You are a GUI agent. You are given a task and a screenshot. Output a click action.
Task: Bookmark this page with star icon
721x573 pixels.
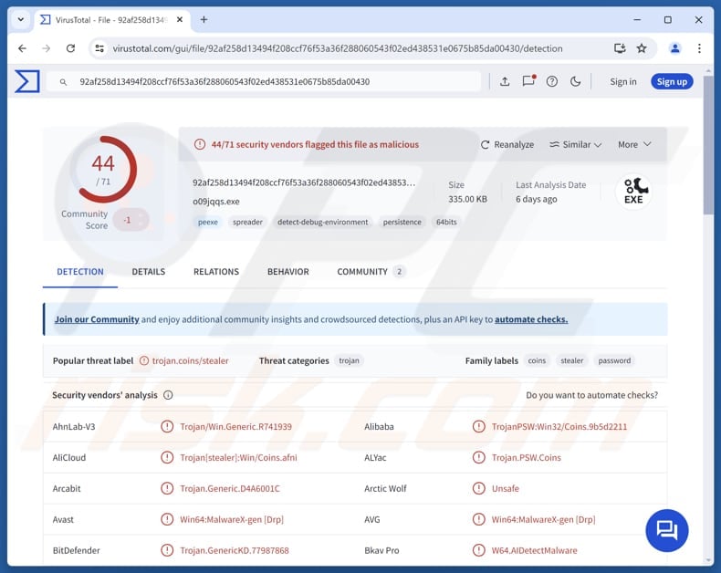(x=642, y=48)
